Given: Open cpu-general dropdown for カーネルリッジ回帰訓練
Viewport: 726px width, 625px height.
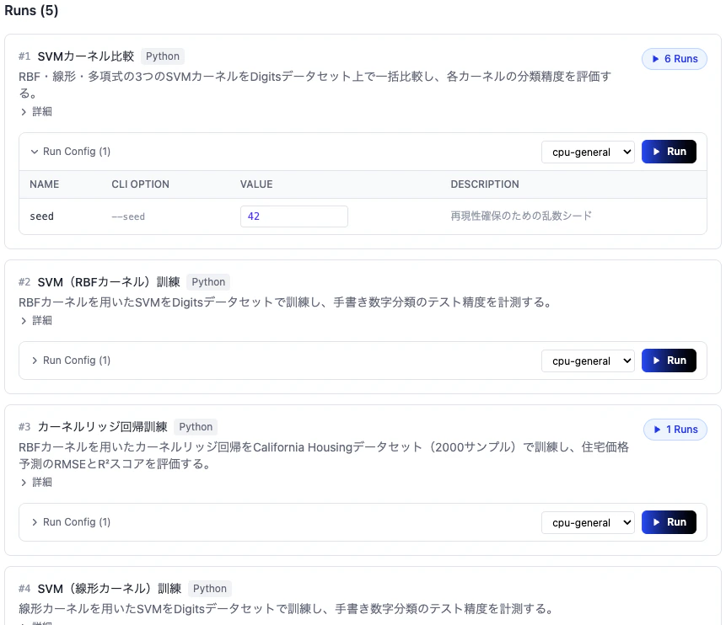Looking at the screenshot, I should (588, 523).
